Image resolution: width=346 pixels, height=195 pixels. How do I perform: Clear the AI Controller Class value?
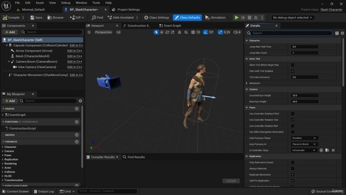(x=333, y=151)
